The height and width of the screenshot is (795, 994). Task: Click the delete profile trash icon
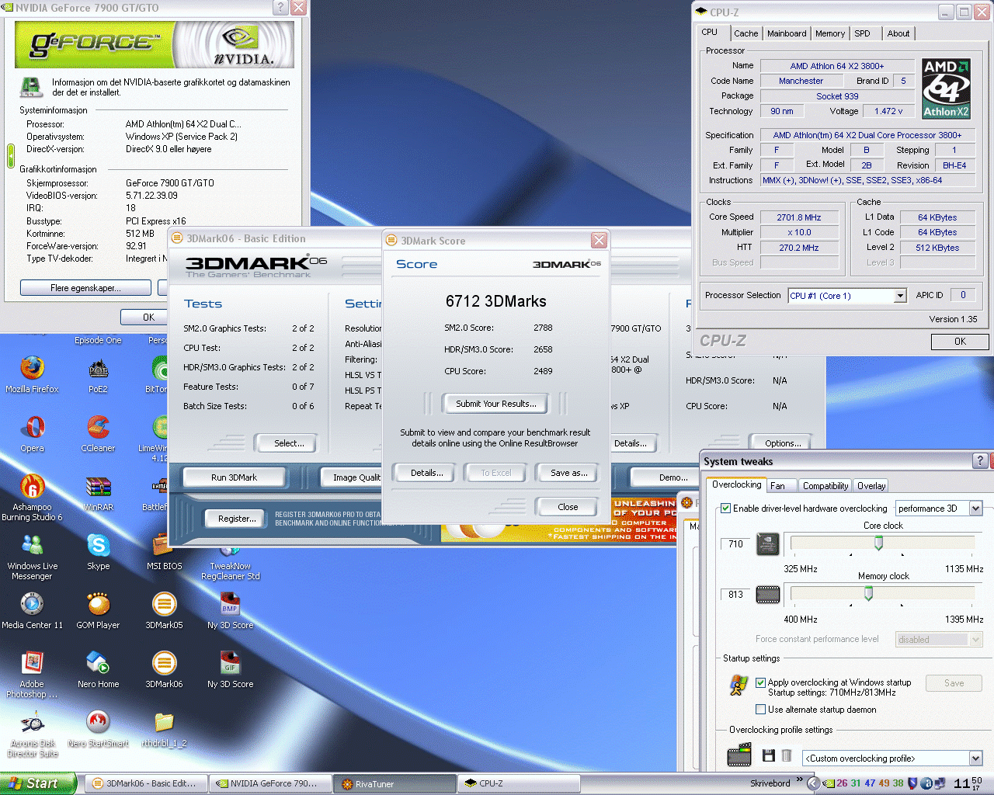pyautogui.click(x=787, y=755)
